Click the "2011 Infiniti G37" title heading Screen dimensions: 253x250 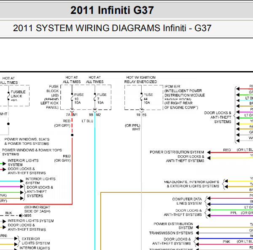(112, 10)
